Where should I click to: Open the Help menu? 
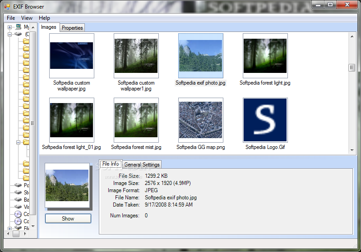tap(44, 18)
